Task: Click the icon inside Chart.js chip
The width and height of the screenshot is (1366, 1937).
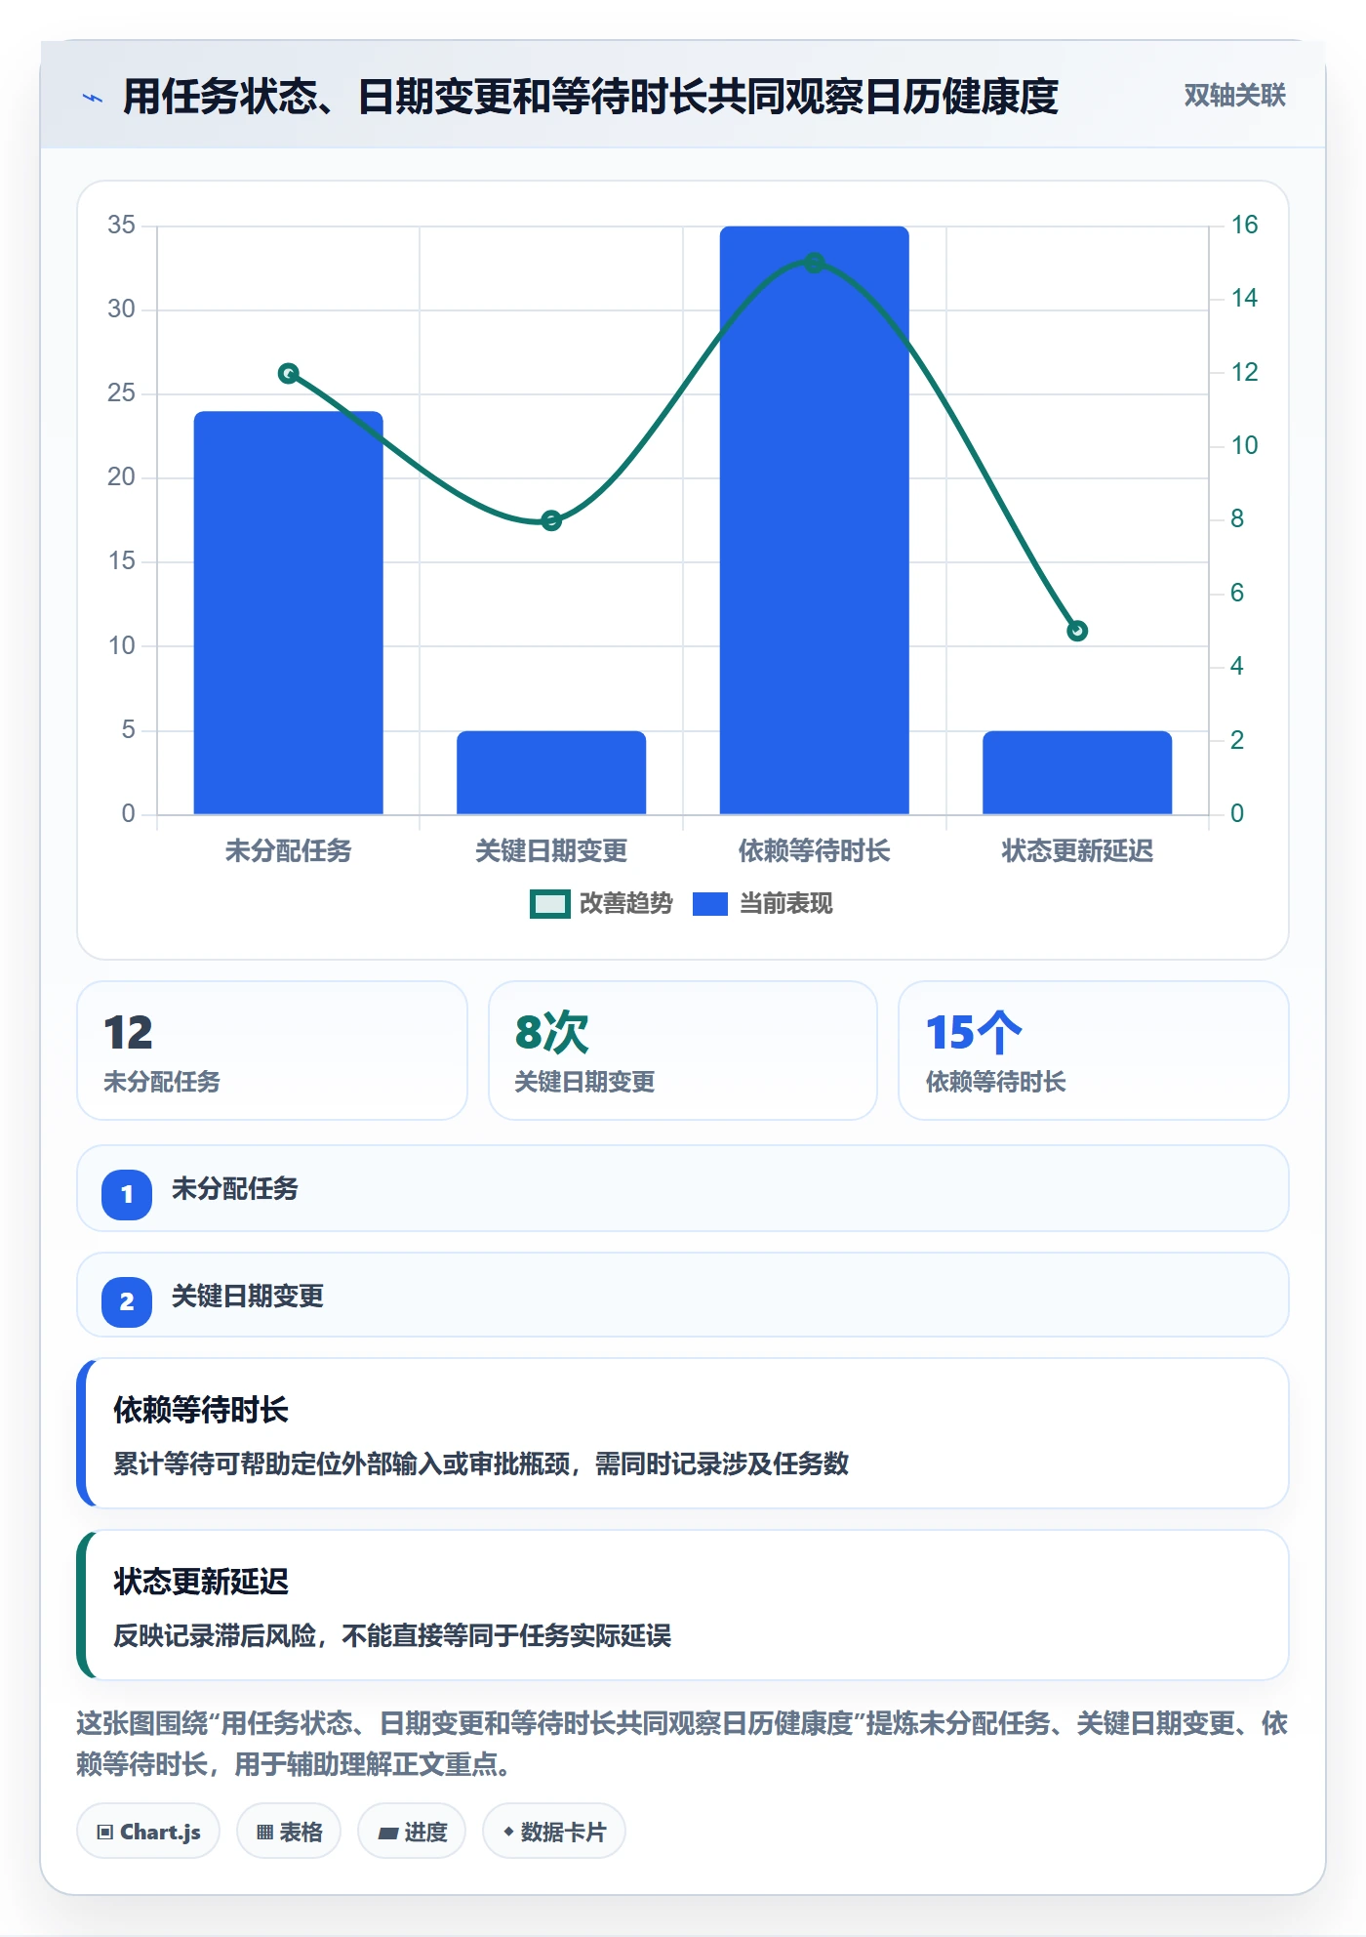Action: (x=105, y=1833)
